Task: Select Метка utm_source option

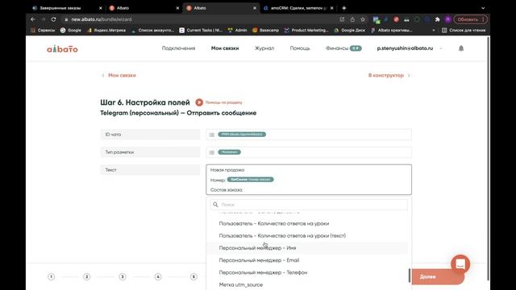Action: click(240, 284)
